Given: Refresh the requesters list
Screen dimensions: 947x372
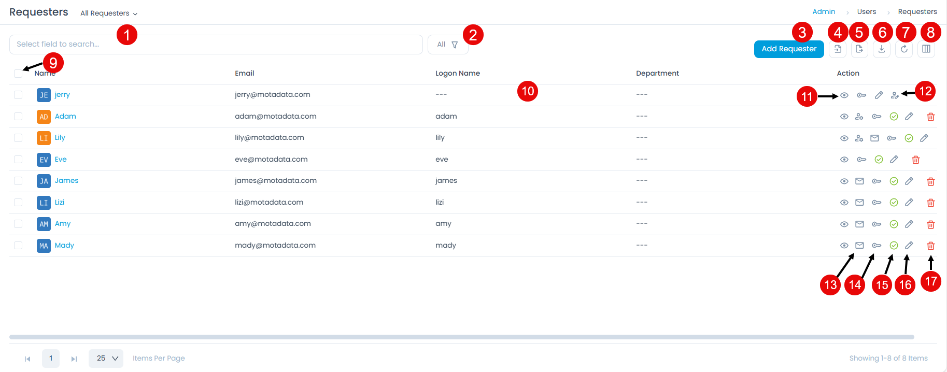Looking at the screenshot, I should click(x=904, y=49).
